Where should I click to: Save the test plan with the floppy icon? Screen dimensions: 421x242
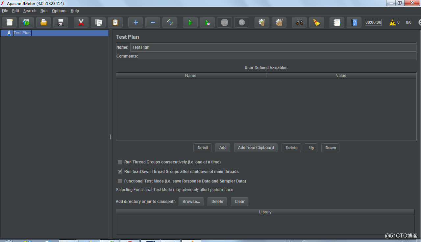61,22
